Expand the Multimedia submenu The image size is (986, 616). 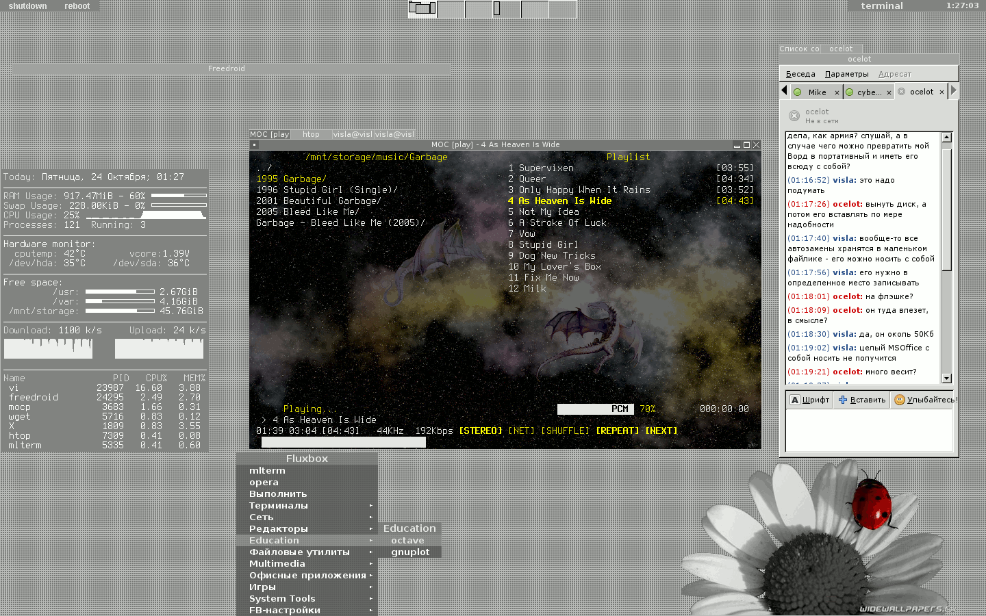(x=307, y=564)
